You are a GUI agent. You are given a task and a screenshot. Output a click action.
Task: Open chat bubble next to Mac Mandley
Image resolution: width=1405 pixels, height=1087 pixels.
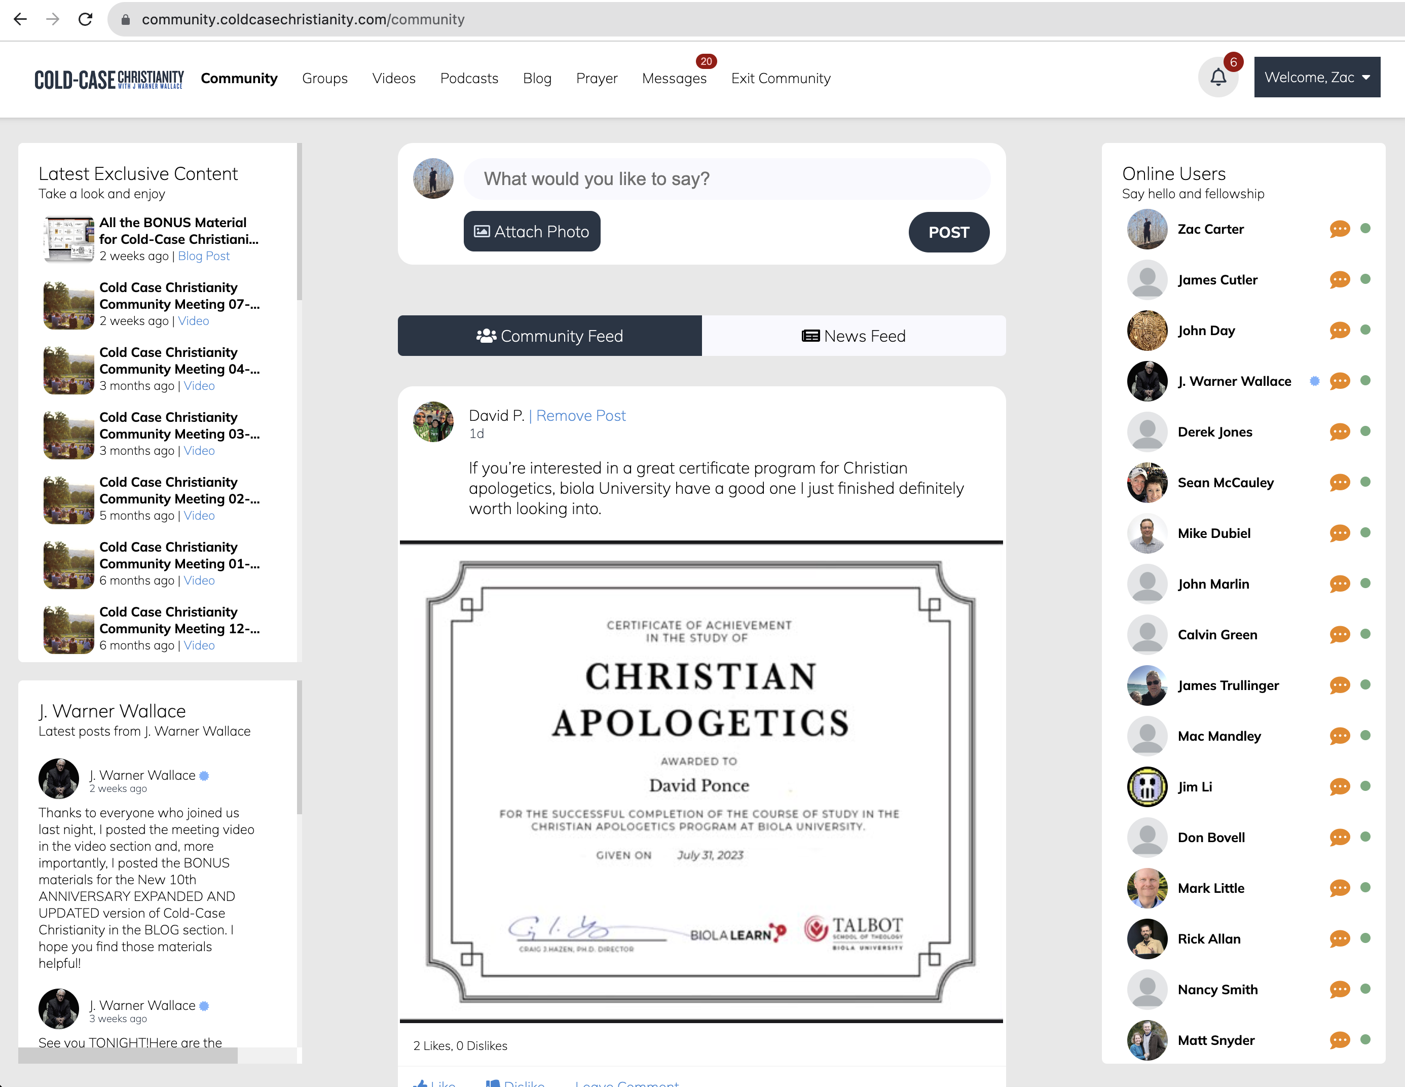point(1340,736)
